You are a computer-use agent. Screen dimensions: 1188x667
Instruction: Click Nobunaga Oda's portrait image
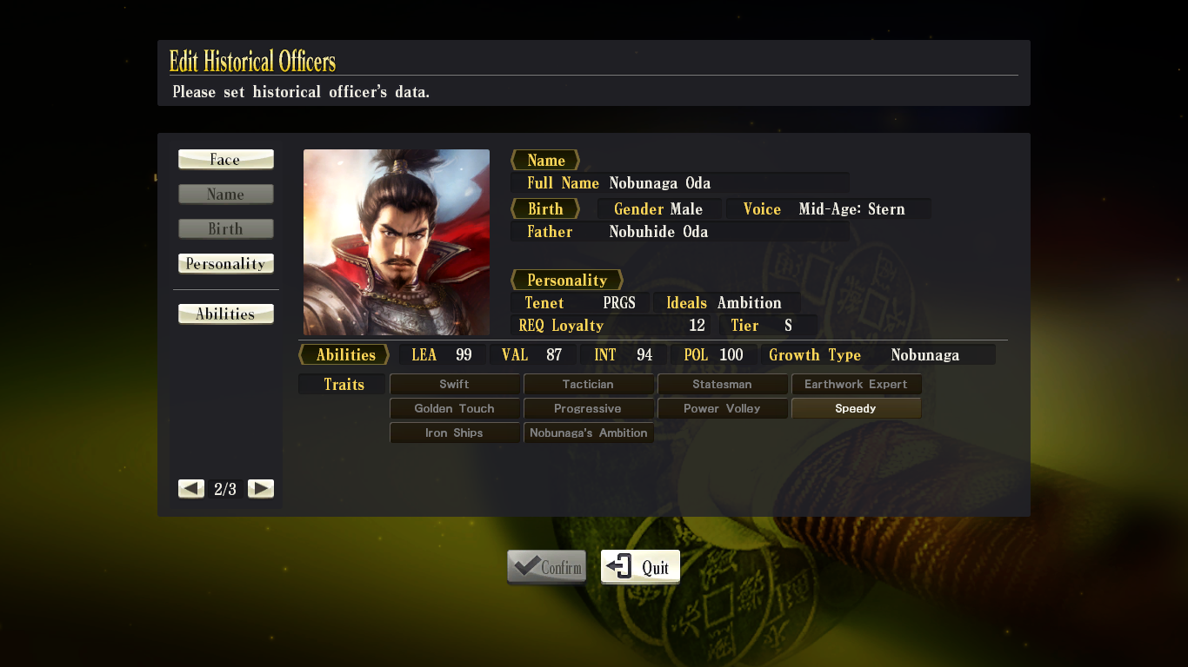tap(397, 242)
